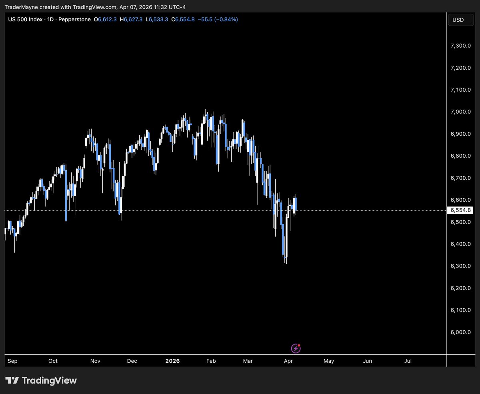Click the open value O6,612.3

pyautogui.click(x=105, y=19)
